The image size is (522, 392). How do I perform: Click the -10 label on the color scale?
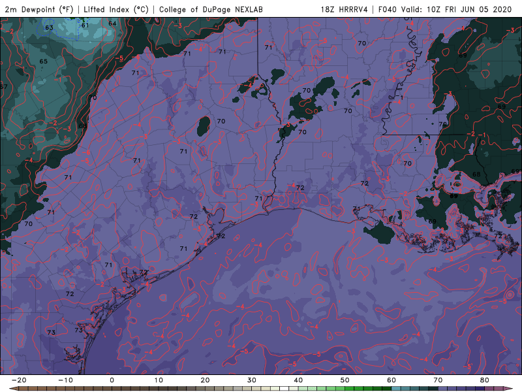[65, 380]
